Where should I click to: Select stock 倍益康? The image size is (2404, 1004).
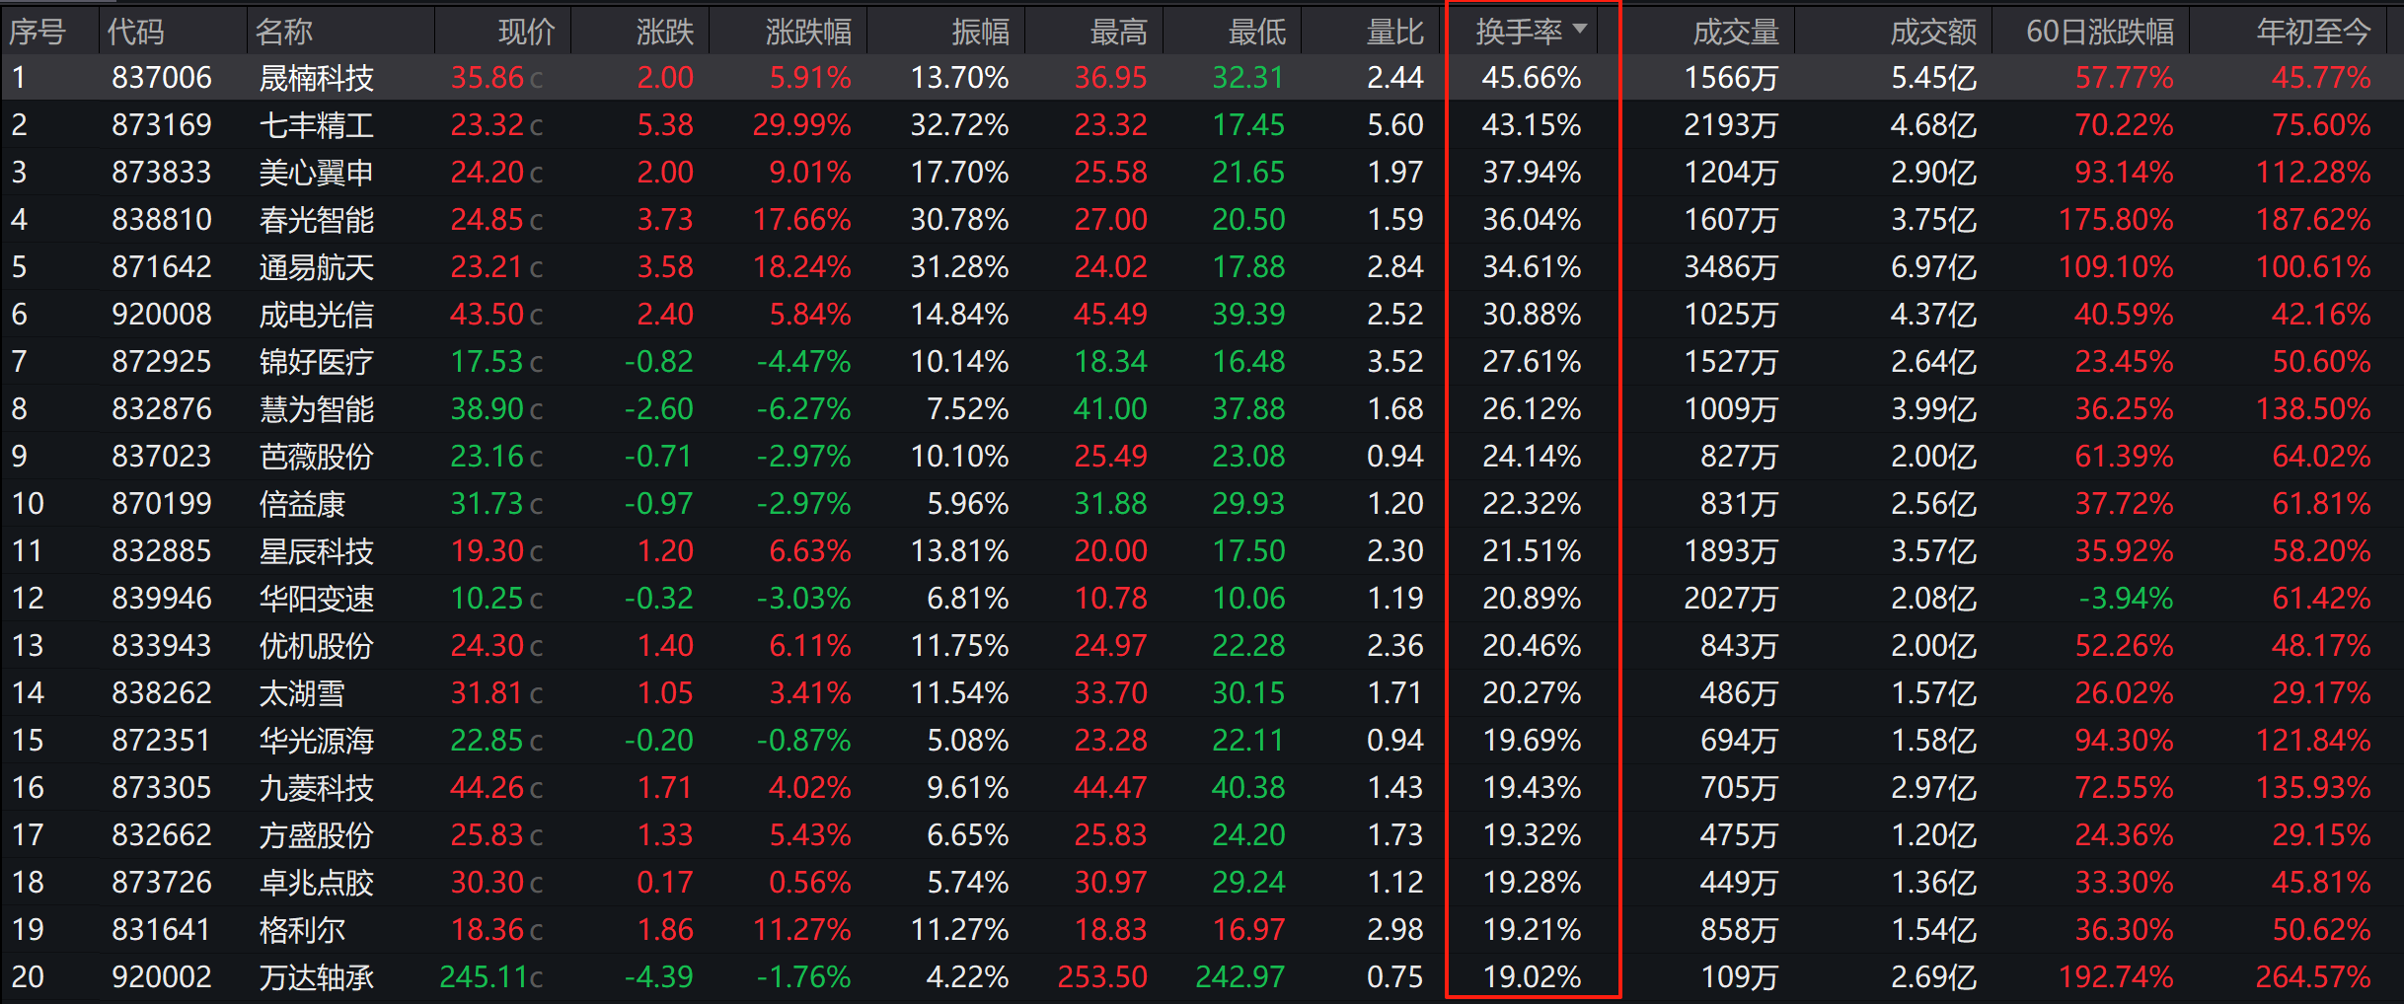click(302, 504)
